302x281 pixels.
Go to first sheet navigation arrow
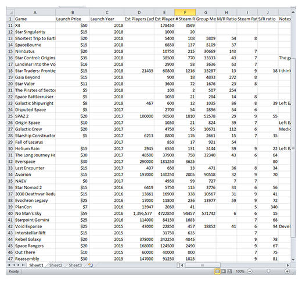[x=9, y=265]
